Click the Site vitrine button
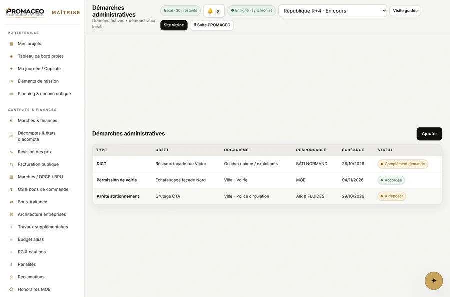Image resolution: width=450 pixels, height=297 pixels. tap(174, 25)
